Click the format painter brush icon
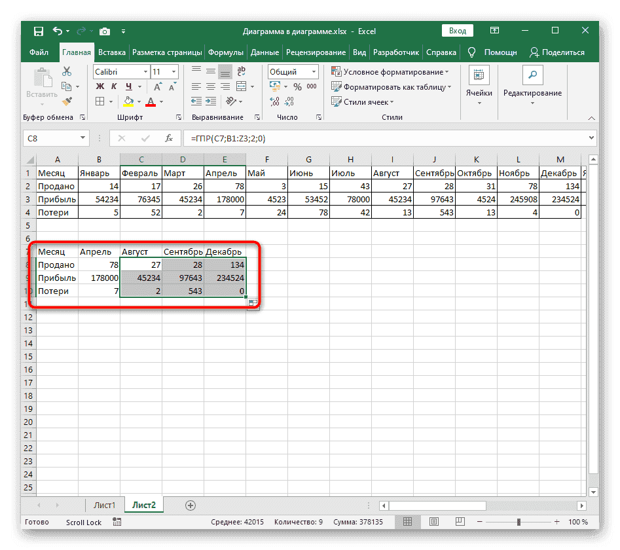Image resolution: width=620 pixels, height=550 pixels. [67, 101]
